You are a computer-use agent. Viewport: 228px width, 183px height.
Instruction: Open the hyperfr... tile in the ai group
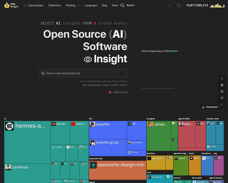click(58, 153)
